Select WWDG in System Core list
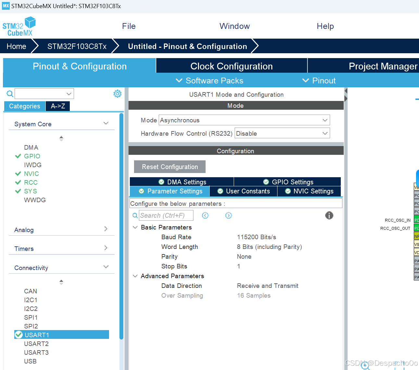Image resolution: width=419 pixels, height=370 pixels. click(x=35, y=200)
